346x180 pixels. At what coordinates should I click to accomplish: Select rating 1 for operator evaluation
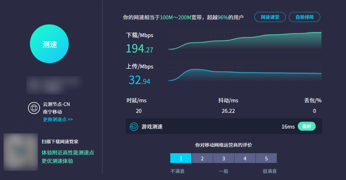(x=181, y=158)
